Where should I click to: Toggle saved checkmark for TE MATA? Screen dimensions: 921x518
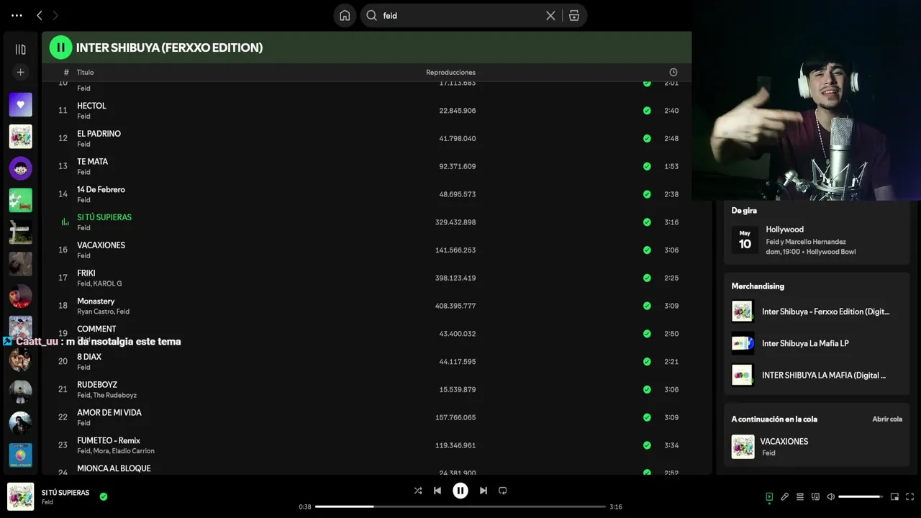click(x=647, y=166)
